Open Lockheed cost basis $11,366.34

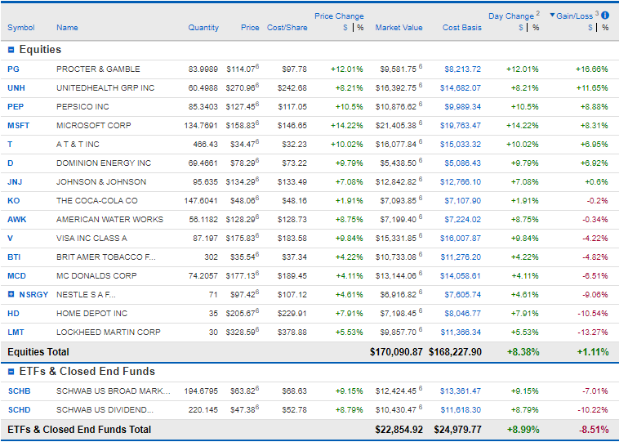461,333
